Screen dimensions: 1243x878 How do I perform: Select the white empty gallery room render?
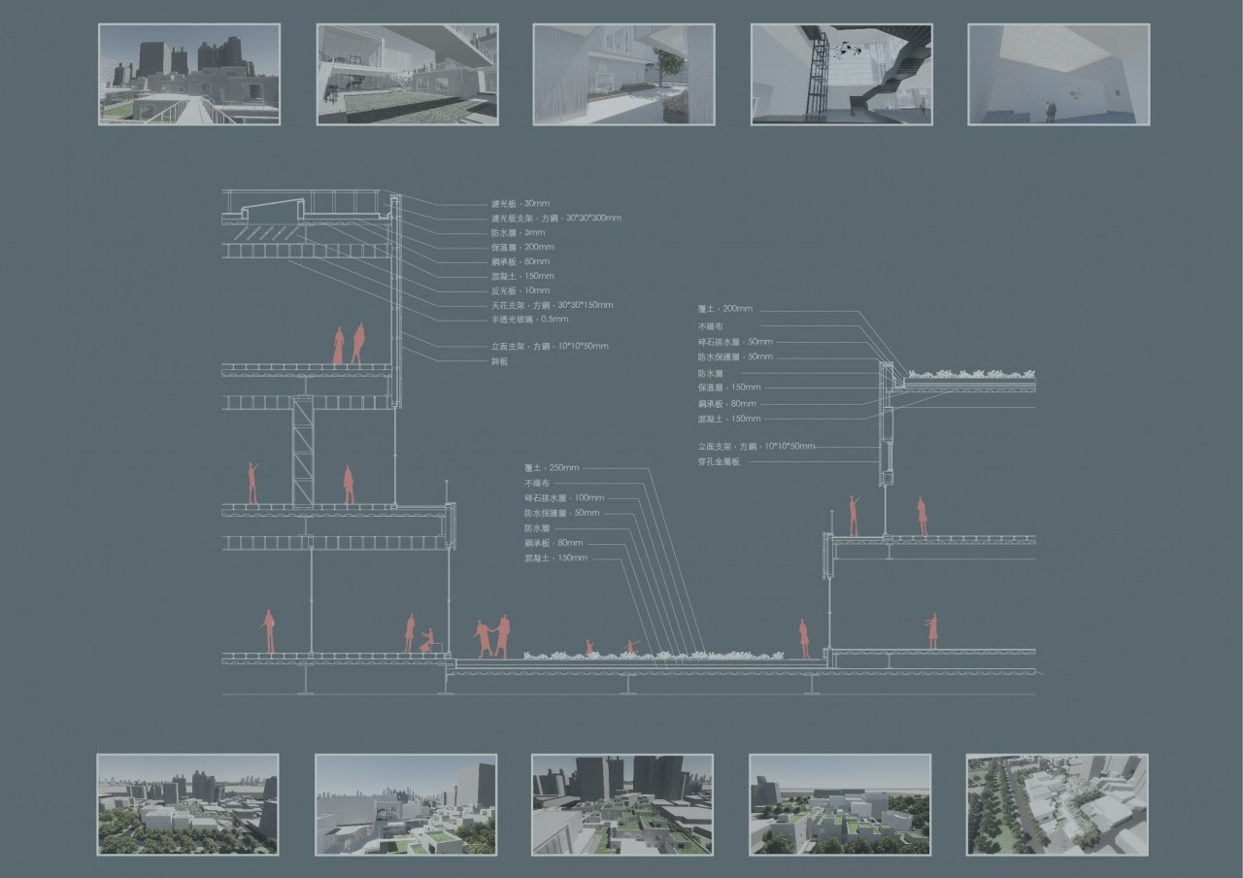[x=1058, y=75]
